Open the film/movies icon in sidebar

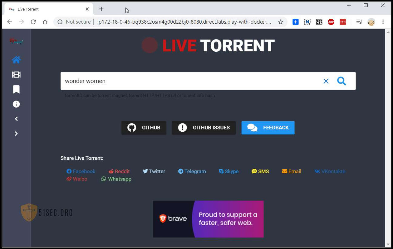click(16, 75)
